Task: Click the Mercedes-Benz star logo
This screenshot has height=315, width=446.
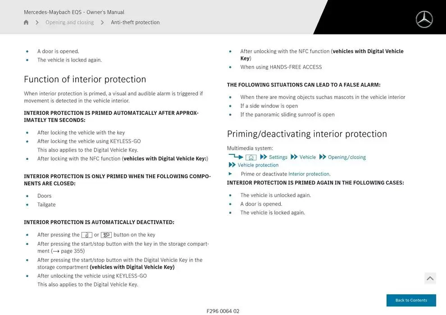Action: click(424, 19)
